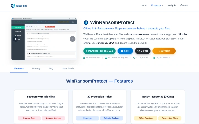
Task: Click the Nisse-Sec logo icon
Action: pyautogui.click(x=13, y=6)
